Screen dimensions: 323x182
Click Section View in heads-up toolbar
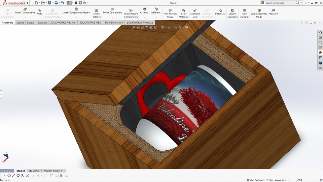tap(147, 27)
